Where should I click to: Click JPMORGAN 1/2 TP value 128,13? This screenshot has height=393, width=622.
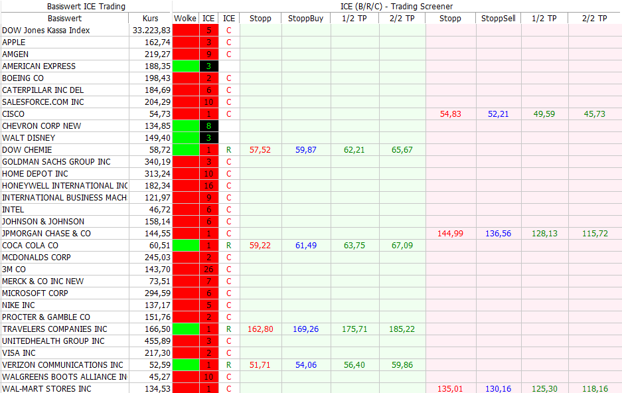[x=544, y=233]
